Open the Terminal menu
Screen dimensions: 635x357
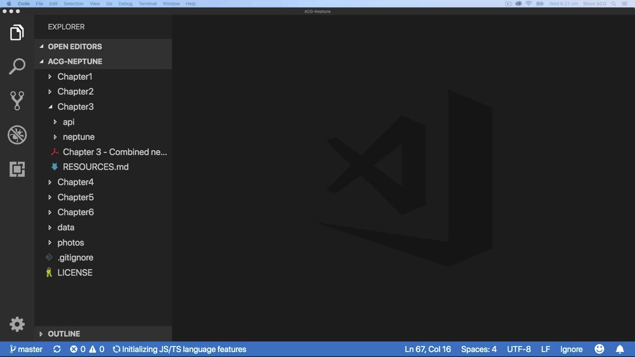(147, 3)
